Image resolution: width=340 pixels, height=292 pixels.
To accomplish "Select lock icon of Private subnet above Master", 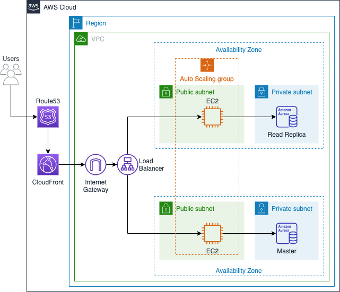I will pyautogui.click(x=261, y=208).
